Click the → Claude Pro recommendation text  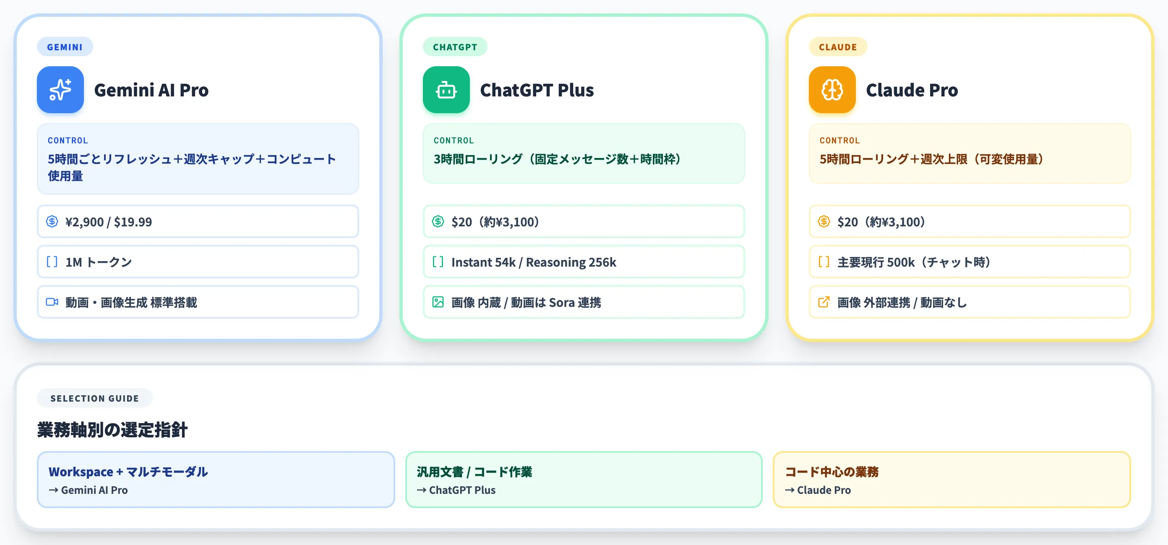pyautogui.click(x=818, y=490)
